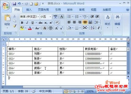This screenshot has height=94, width=131.
Task: Apply shading fill color bucket
Action: (x=69, y=28)
